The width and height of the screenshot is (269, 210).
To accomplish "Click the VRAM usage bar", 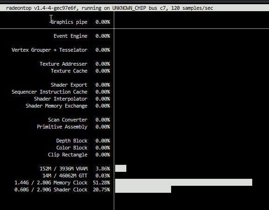I will (121, 169).
